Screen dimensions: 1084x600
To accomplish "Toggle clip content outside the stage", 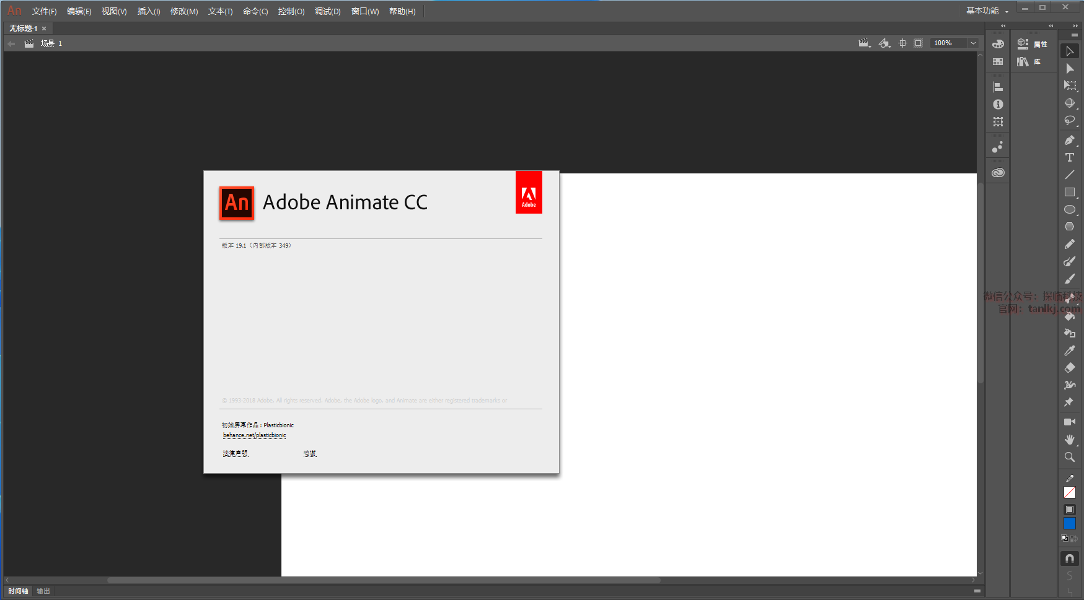I will (x=919, y=43).
